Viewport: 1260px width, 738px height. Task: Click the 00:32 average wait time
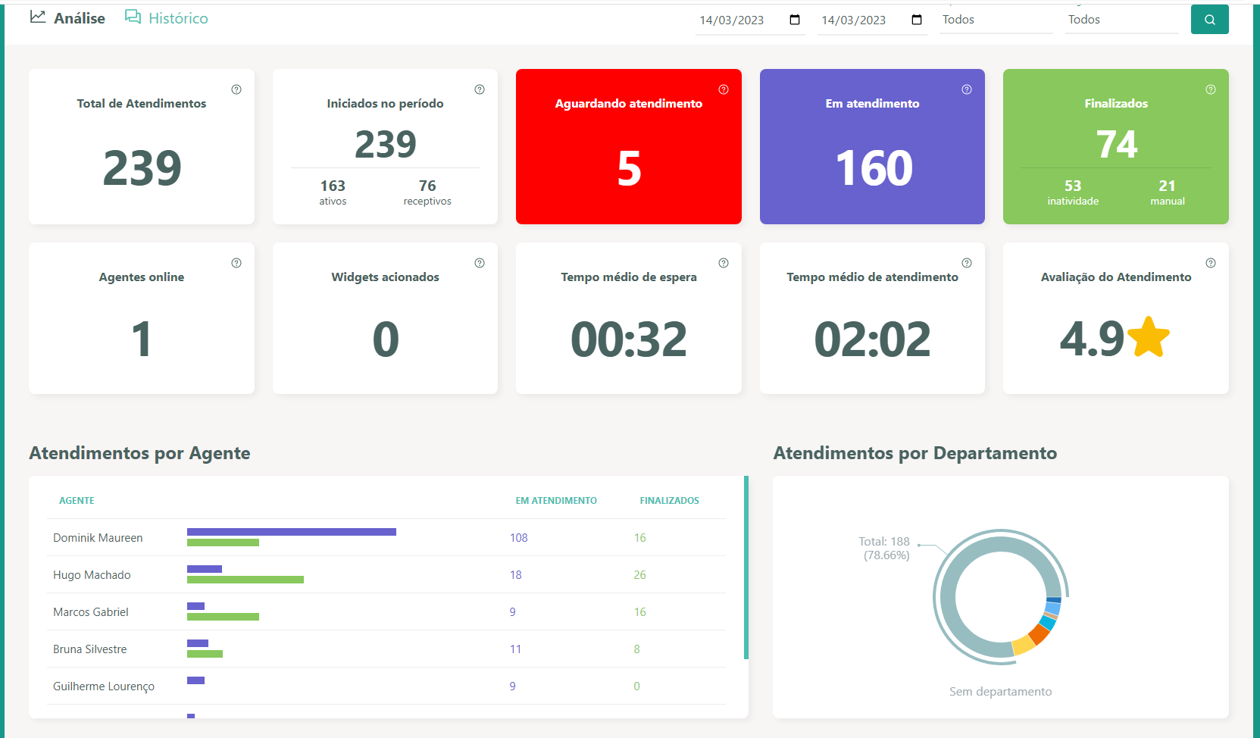629,339
